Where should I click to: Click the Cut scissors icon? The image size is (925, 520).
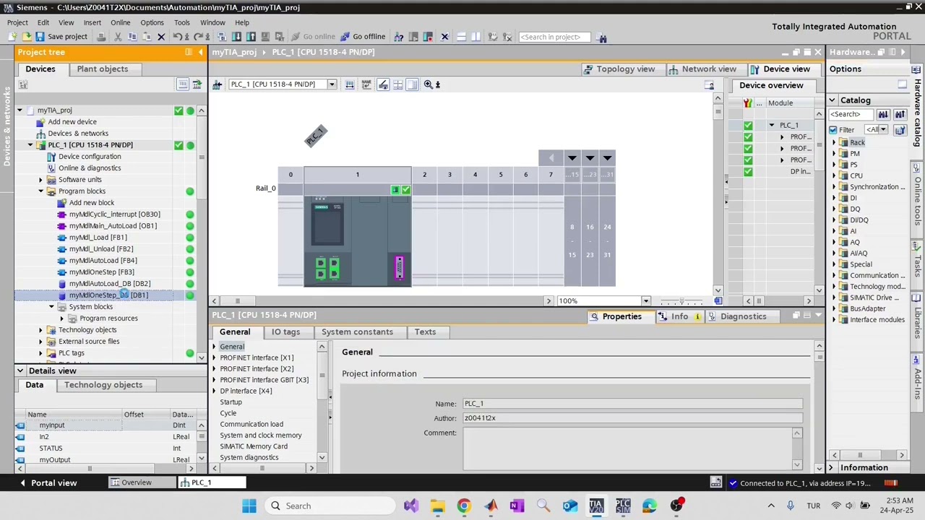click(118, 37)
